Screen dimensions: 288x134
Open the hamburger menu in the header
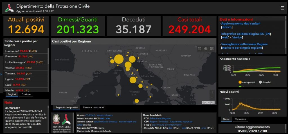coord(282,8)
